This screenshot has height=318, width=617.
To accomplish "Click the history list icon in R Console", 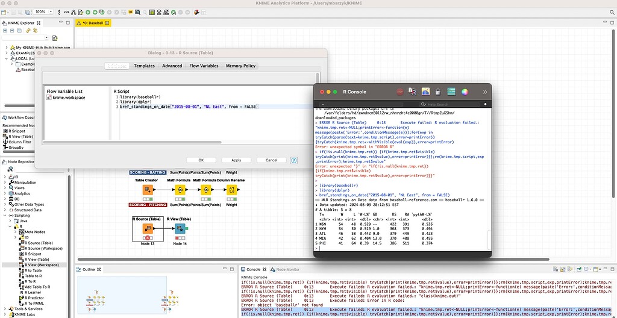I will (x=451, y=92).
